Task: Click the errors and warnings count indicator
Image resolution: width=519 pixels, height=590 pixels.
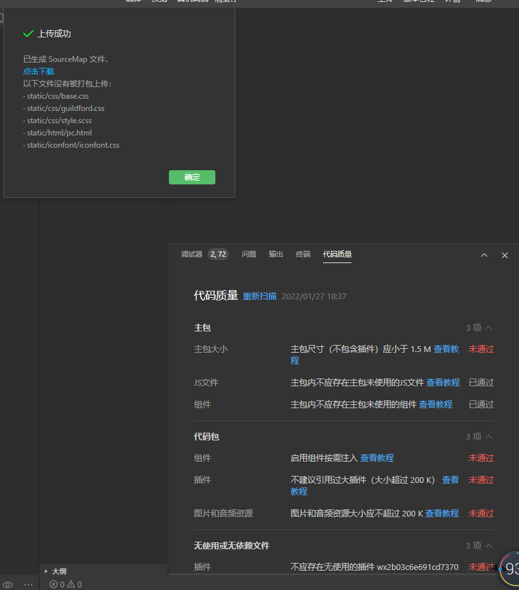Action: tap(66, 584)
